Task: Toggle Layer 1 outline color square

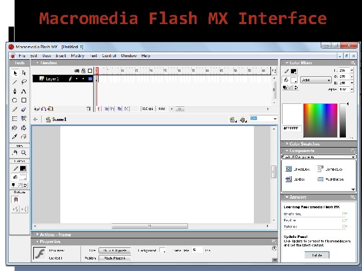Action: coord(90,79)
